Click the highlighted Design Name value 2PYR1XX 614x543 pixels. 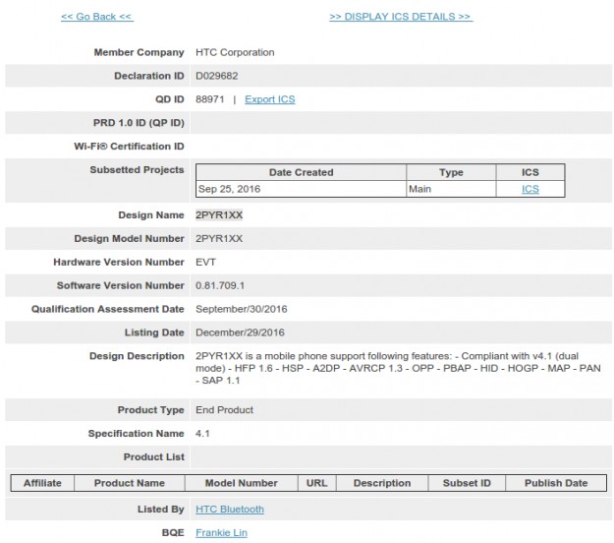coord(219,215)
